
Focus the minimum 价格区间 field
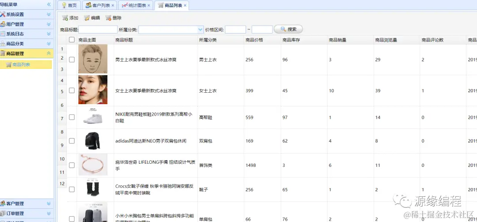point(235,30)
